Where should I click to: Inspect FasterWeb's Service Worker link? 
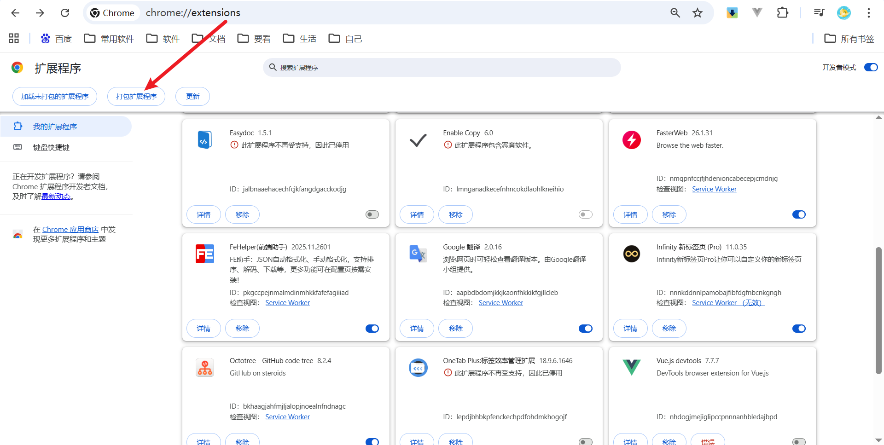pyautogui.click(x=714, y=189)
